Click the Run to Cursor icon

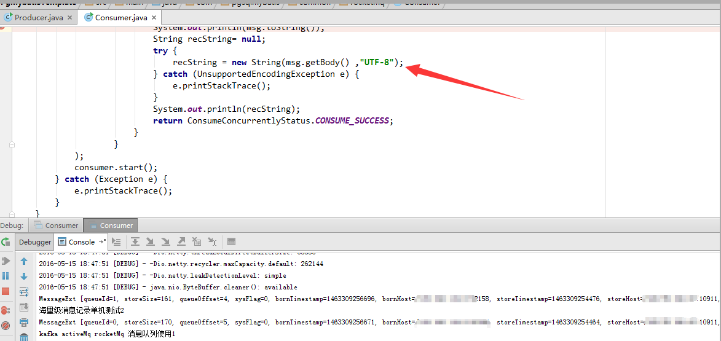pyautogui.click(x=212, y=241)
